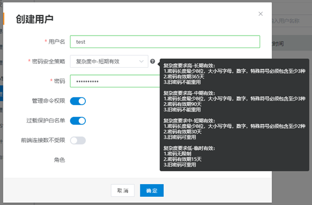The height and width of the screenshot is (205, 312).
Task: Click the 角色 label
Action: tap(60, 160)
